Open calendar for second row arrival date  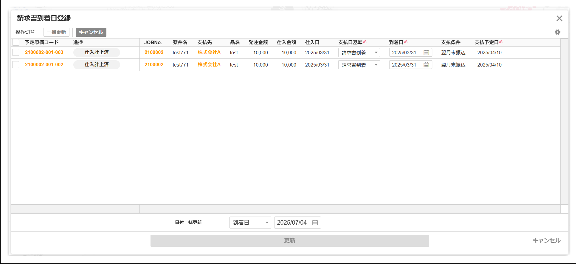coord(426,65)
